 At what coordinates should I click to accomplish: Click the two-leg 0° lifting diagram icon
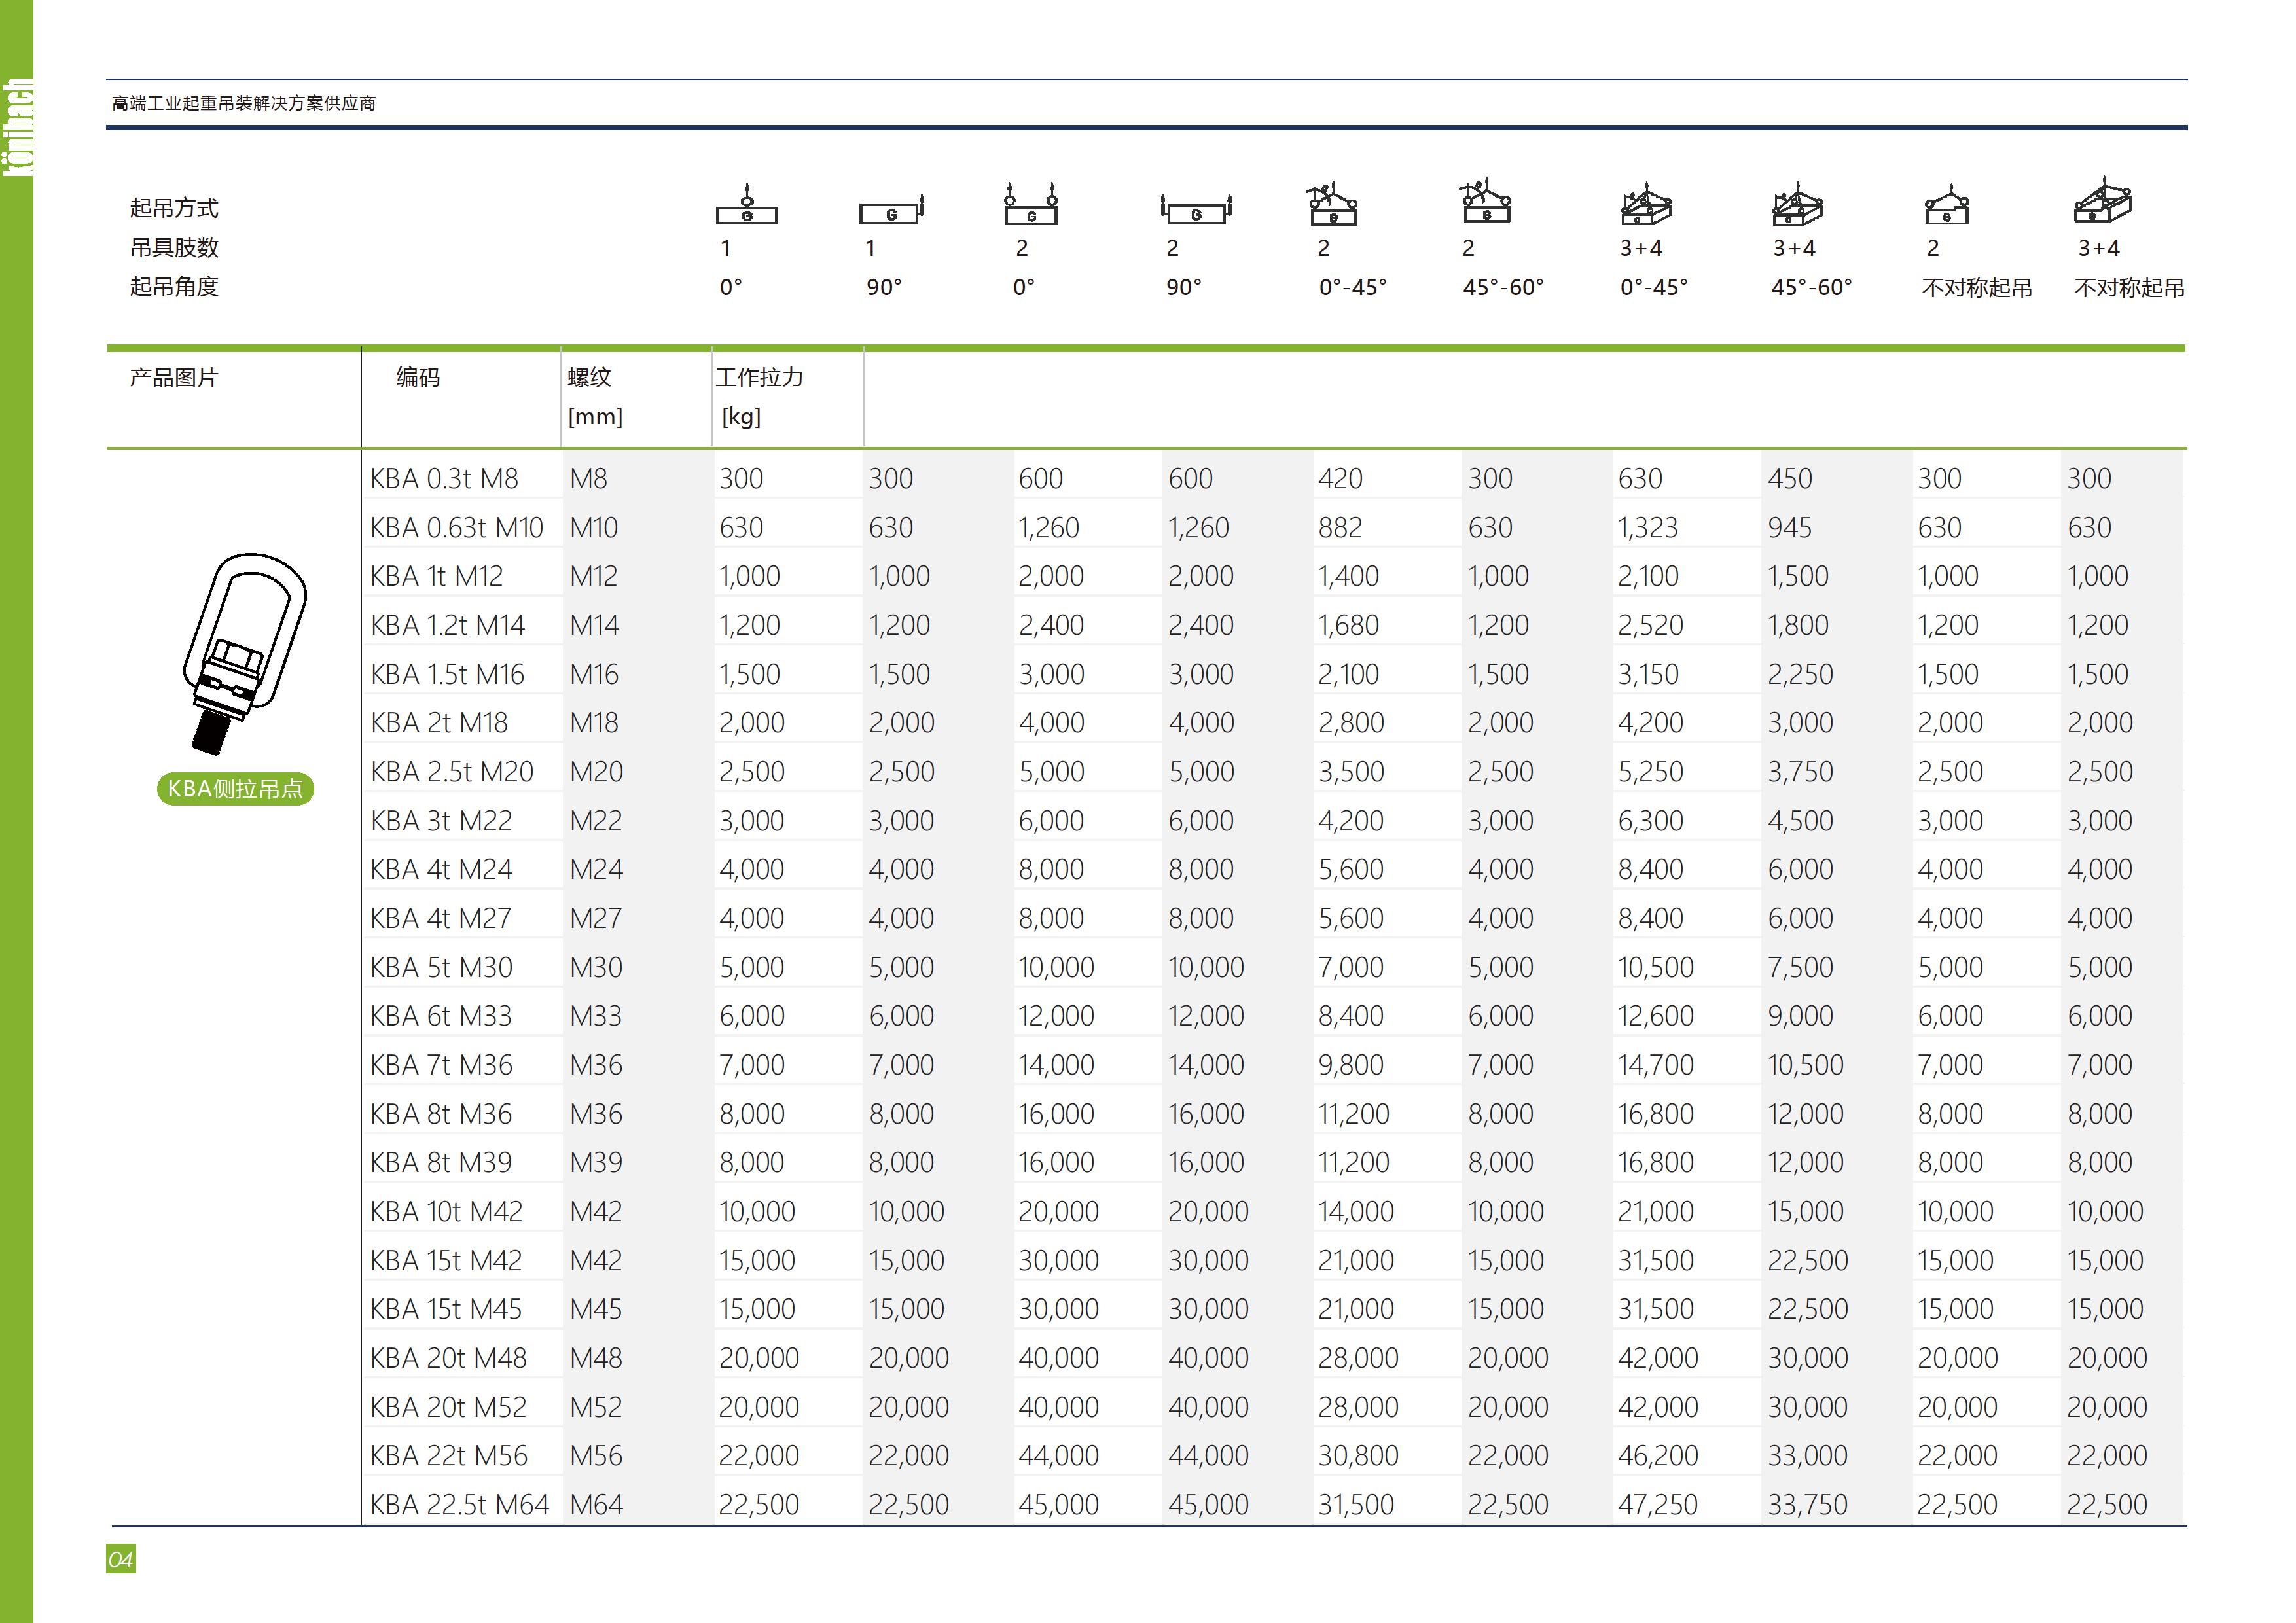click(1031, 204)
